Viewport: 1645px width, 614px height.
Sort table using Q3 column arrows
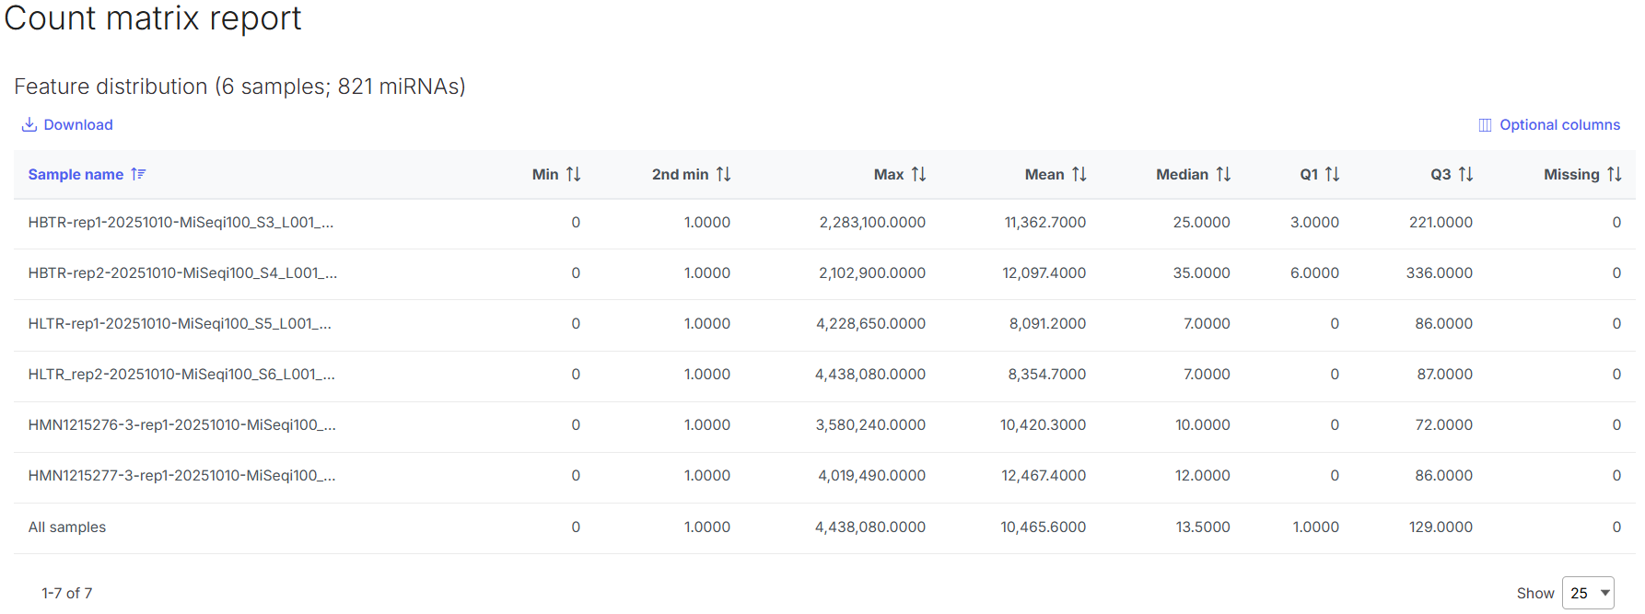tap(1465, 174)
